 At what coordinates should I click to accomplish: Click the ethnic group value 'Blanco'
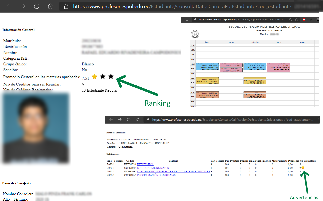point(88,64)
